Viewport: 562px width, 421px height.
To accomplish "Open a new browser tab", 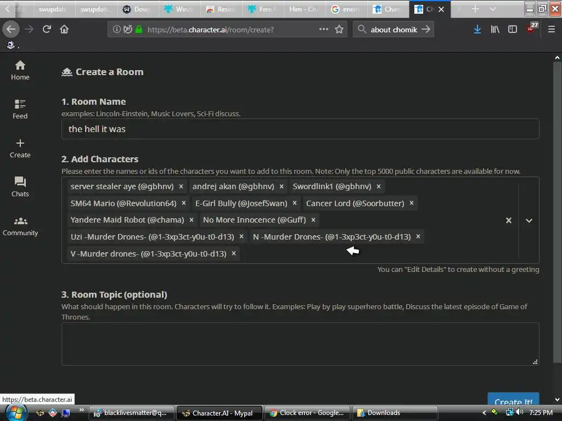I will pos(475,9).
